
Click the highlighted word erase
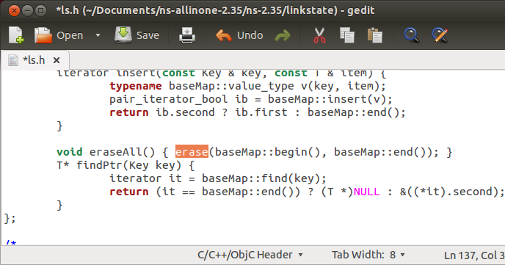(192, 152)
